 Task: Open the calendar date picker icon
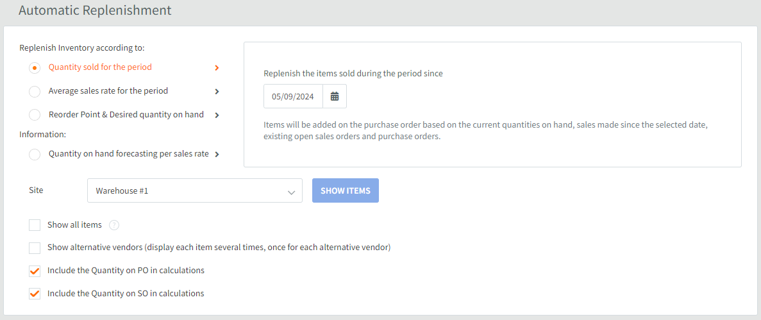(x=335, y=96)
